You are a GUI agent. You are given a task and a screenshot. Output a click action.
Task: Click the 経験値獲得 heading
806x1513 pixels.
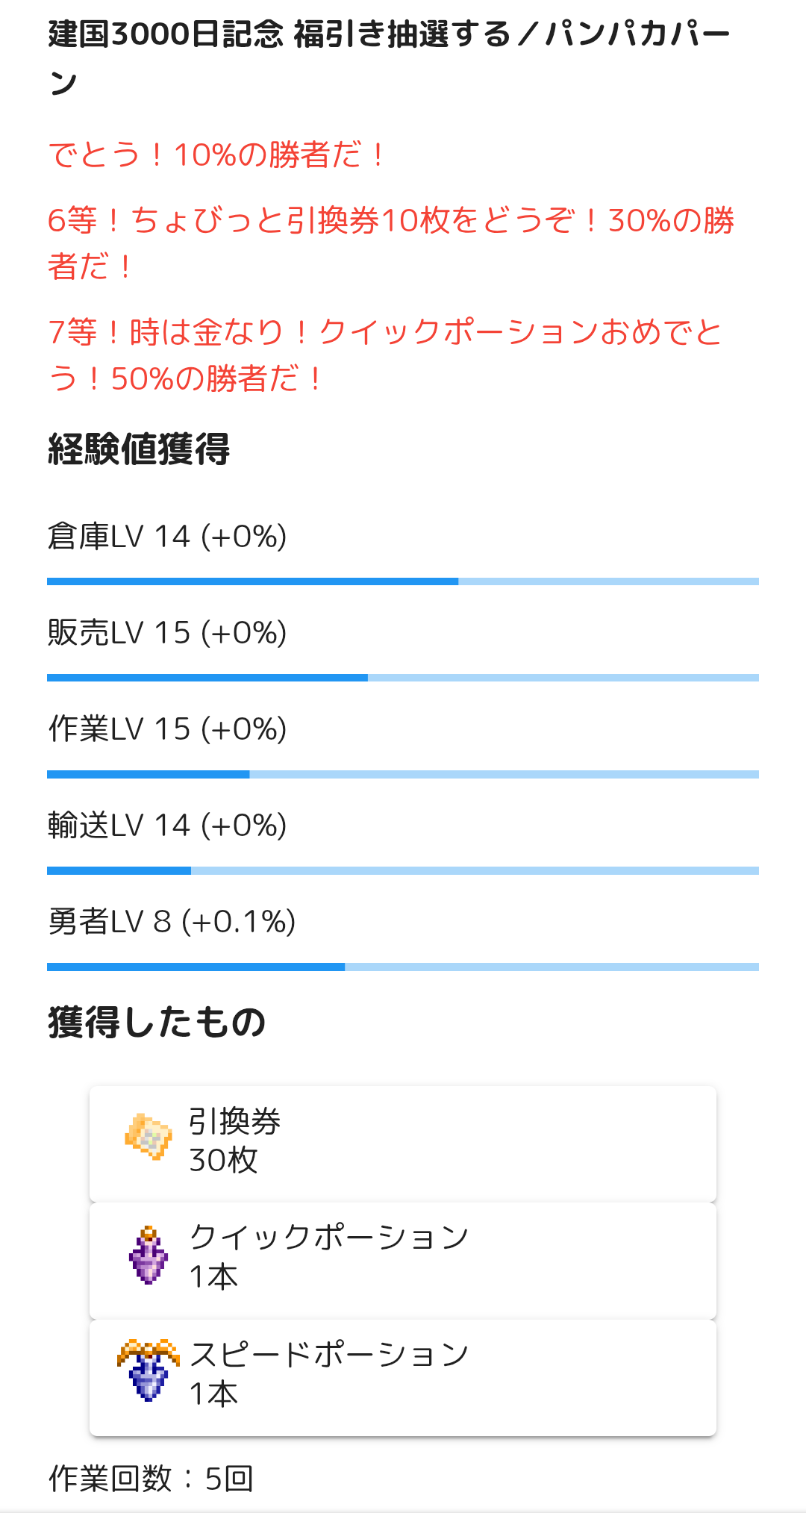pyautogui.click(x=139, y=449)
